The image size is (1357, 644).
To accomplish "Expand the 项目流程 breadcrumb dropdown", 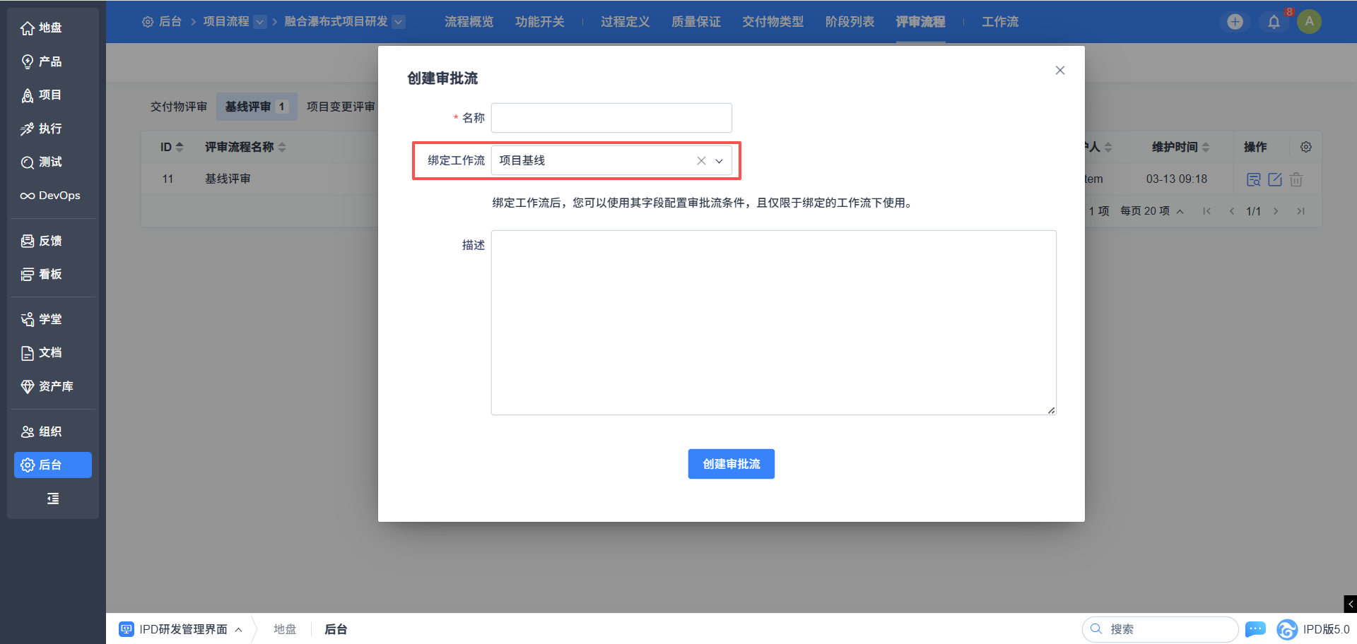I will click(x=260, y=22).
